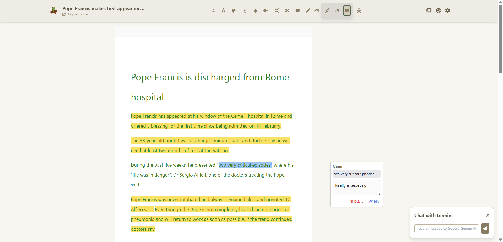The height and width of the screenshot is (242, 503).
Task: Click the decrease font size icon
Action: click(x=213, y=11)
